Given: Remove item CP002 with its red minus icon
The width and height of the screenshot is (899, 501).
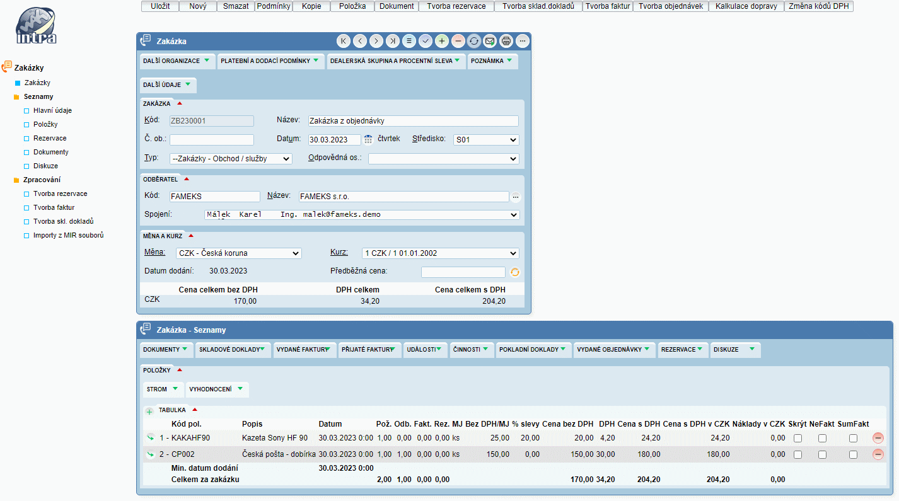Looking at the screenshot, I should click(x=878, y=454).
